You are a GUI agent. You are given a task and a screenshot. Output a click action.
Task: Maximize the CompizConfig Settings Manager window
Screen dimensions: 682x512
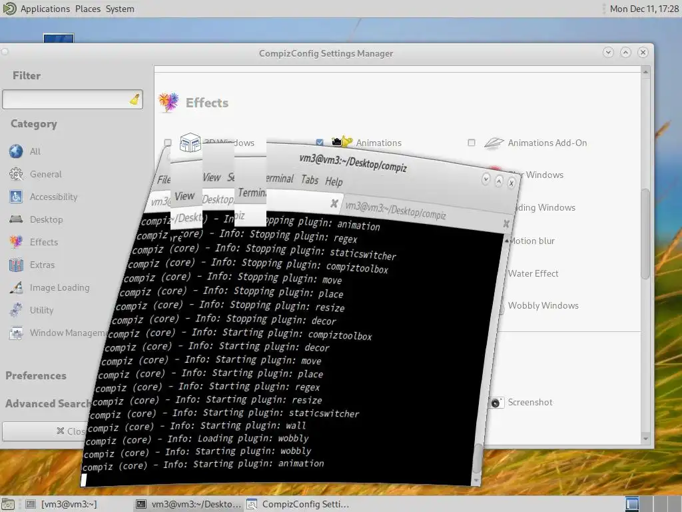[625, 53]
